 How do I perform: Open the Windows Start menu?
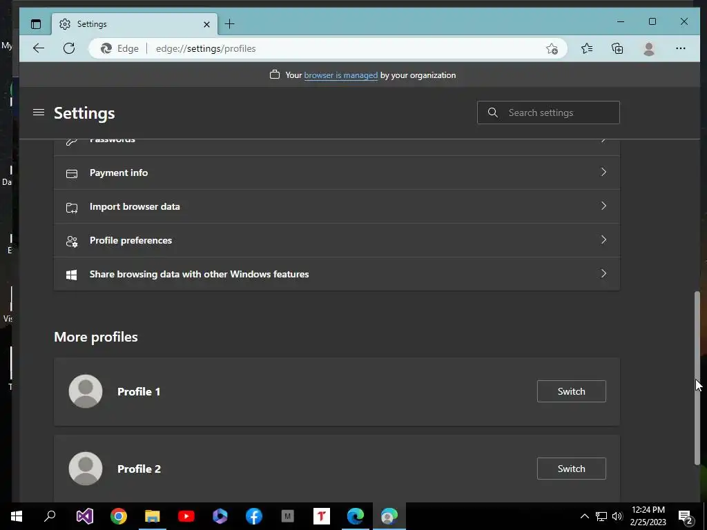click(17, 516)
